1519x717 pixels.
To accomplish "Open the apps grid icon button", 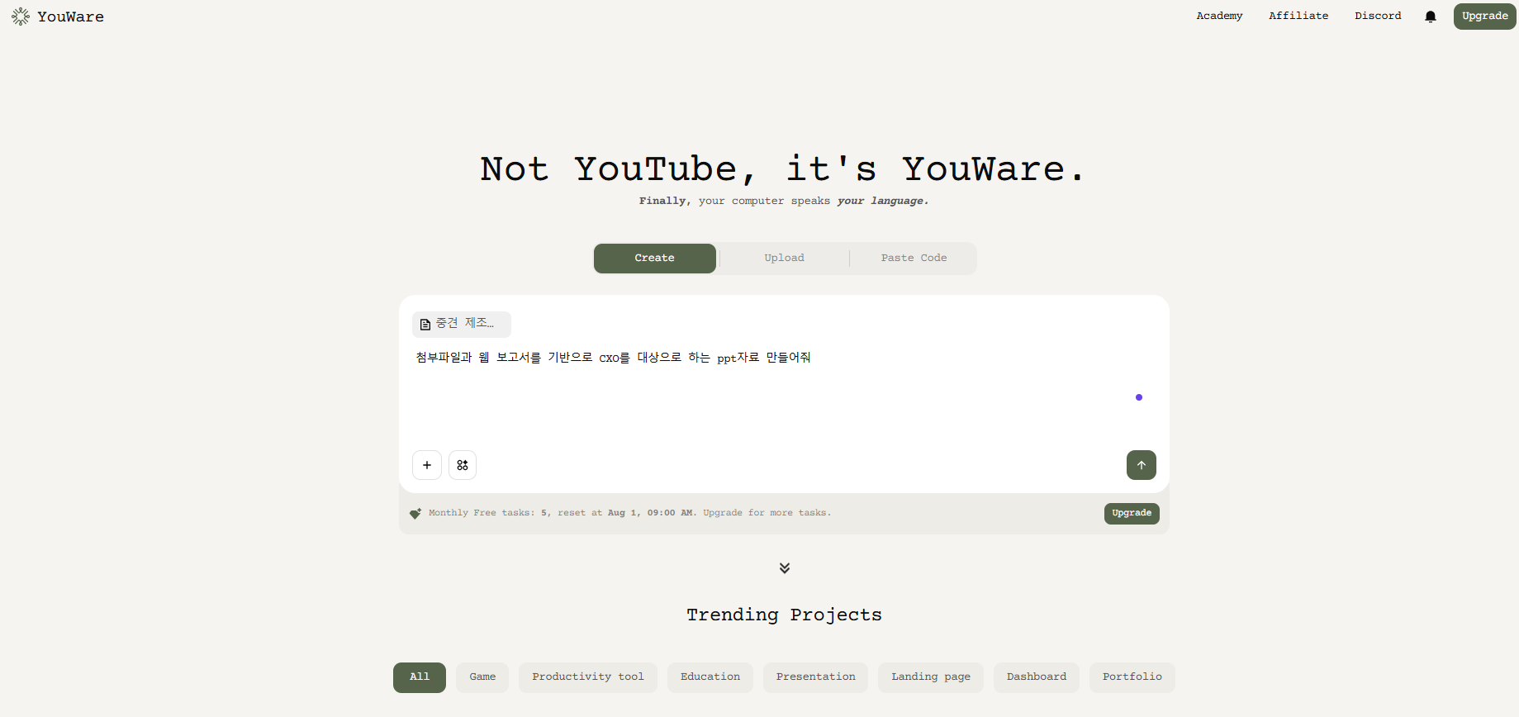I will (x=463, y=465).
